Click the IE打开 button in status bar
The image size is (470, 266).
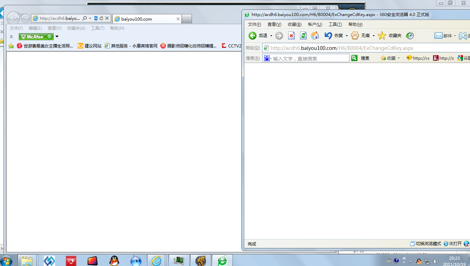click(x=453, y=244)
